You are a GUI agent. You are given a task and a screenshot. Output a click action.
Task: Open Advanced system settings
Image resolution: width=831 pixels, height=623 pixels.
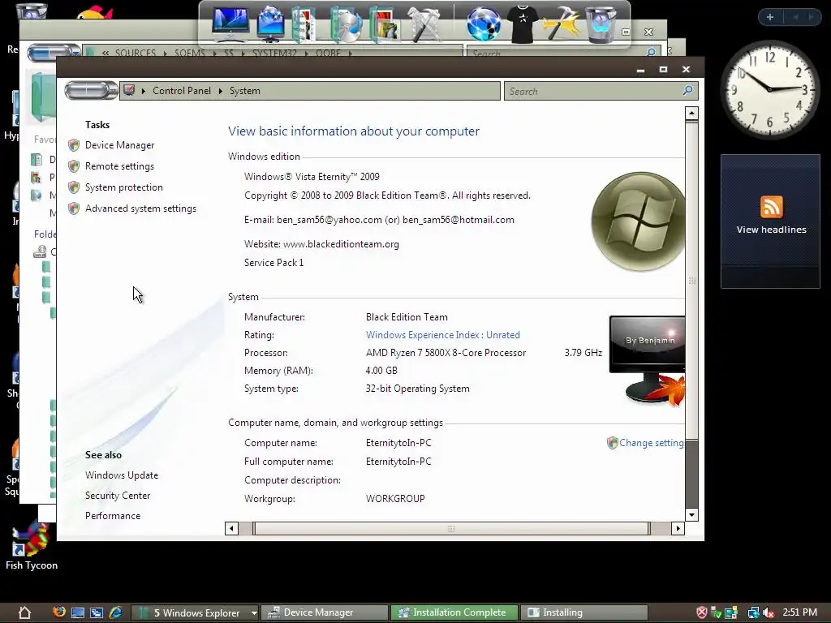point(140,208)
